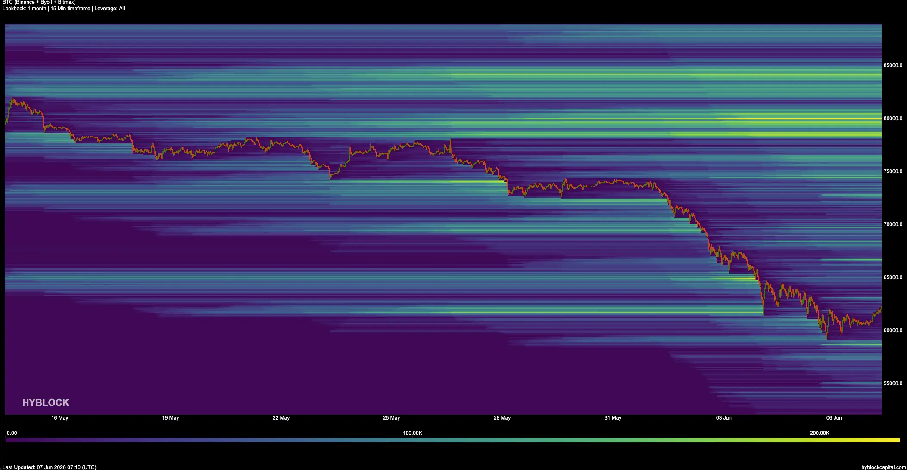
Task: Click the 25 May date label
Action: pos(392,418)
